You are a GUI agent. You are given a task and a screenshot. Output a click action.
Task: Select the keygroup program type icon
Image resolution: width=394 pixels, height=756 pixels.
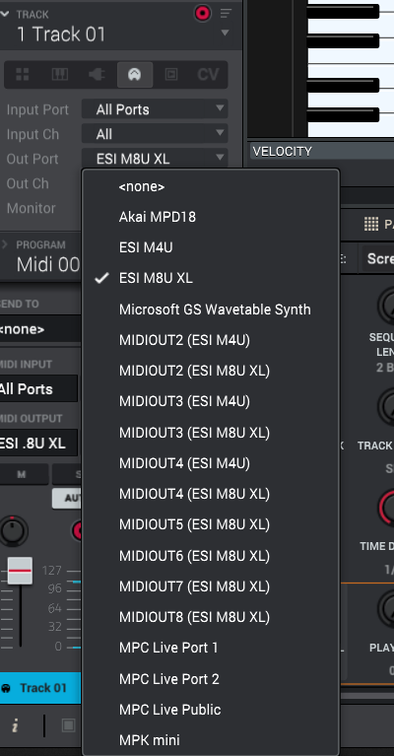60,74
